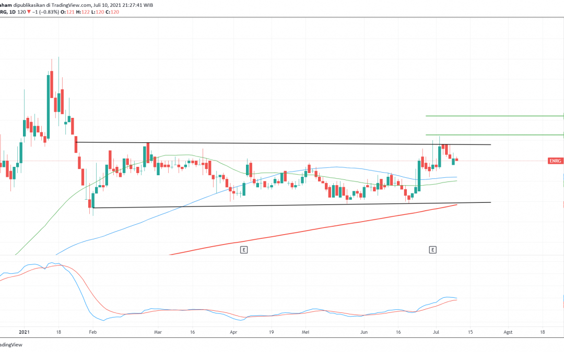Select the right earnings "E" marker near July

click(433, 250)
